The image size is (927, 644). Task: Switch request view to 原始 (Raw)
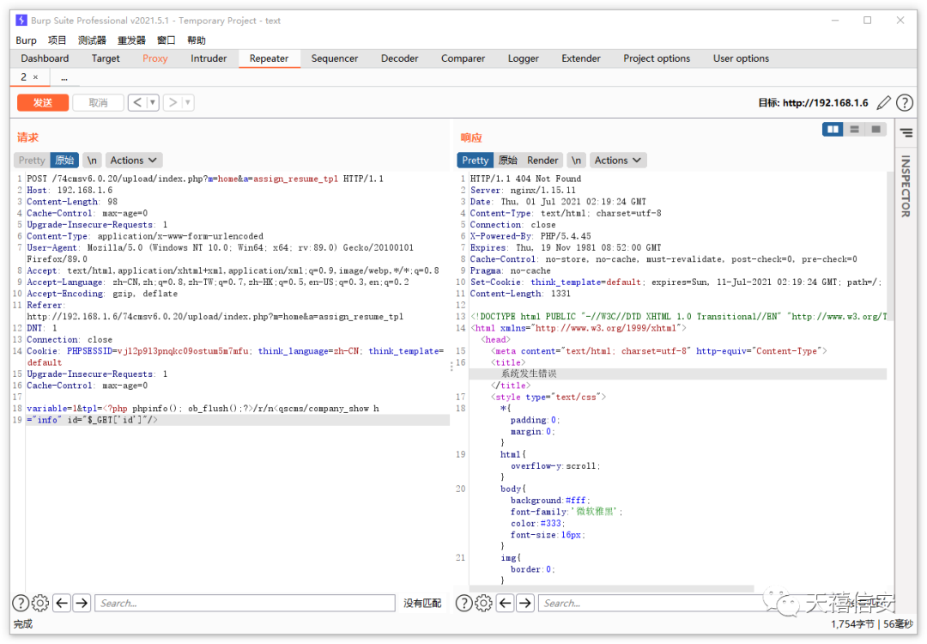(x=64, y=161)
